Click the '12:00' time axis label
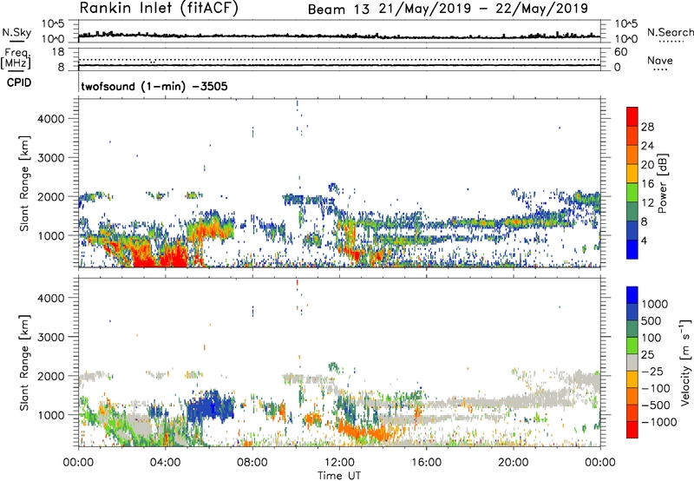 (x=339, y=463)
